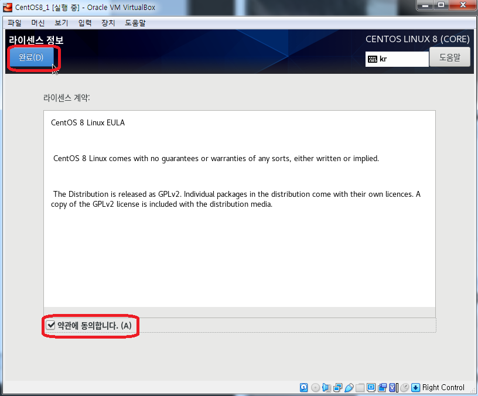Click the 라이센스 정보 title
The height and width of the screenshot is (396, 478).
click(x=36, y=40)
